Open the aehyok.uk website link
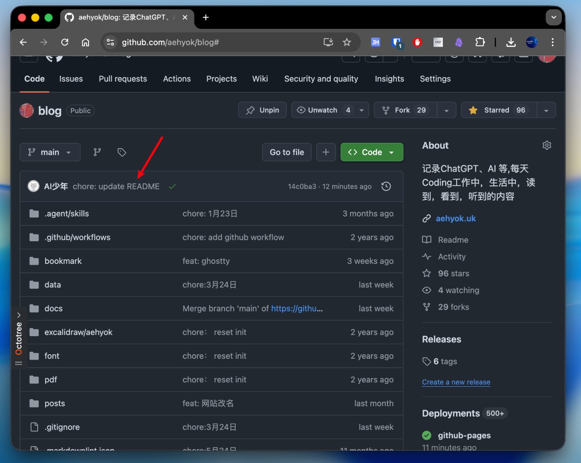Screen dimensions: 581x463 coord(456,218)
